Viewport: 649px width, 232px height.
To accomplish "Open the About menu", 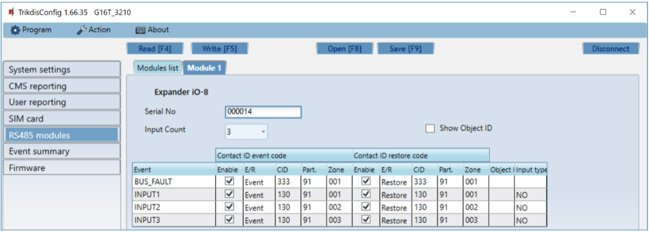I will (152, 30).
